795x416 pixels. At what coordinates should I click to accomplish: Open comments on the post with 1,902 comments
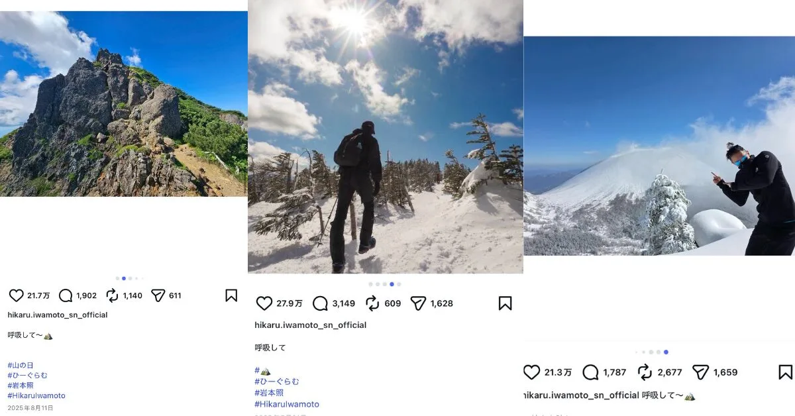66,295
